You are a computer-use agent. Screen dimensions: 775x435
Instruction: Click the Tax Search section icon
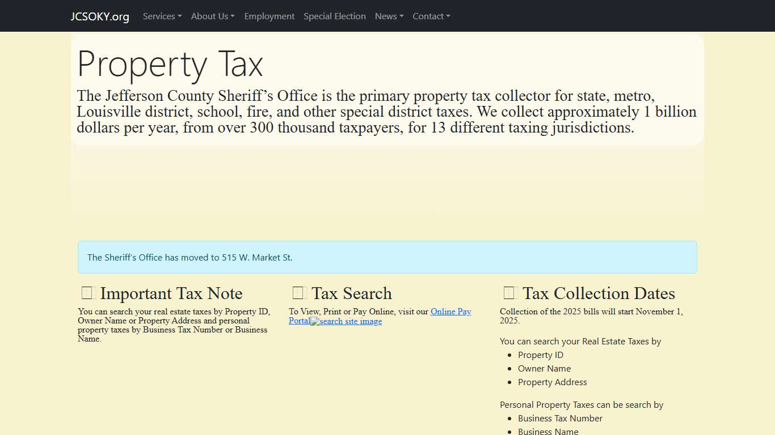[298, 292]
